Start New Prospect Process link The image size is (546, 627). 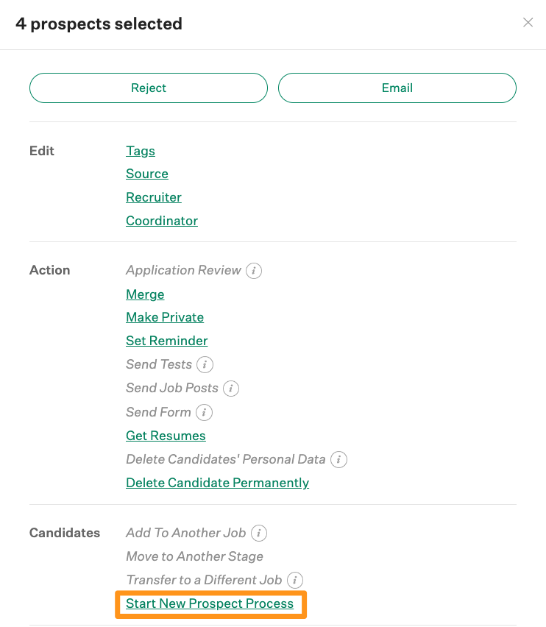(210, 603)
